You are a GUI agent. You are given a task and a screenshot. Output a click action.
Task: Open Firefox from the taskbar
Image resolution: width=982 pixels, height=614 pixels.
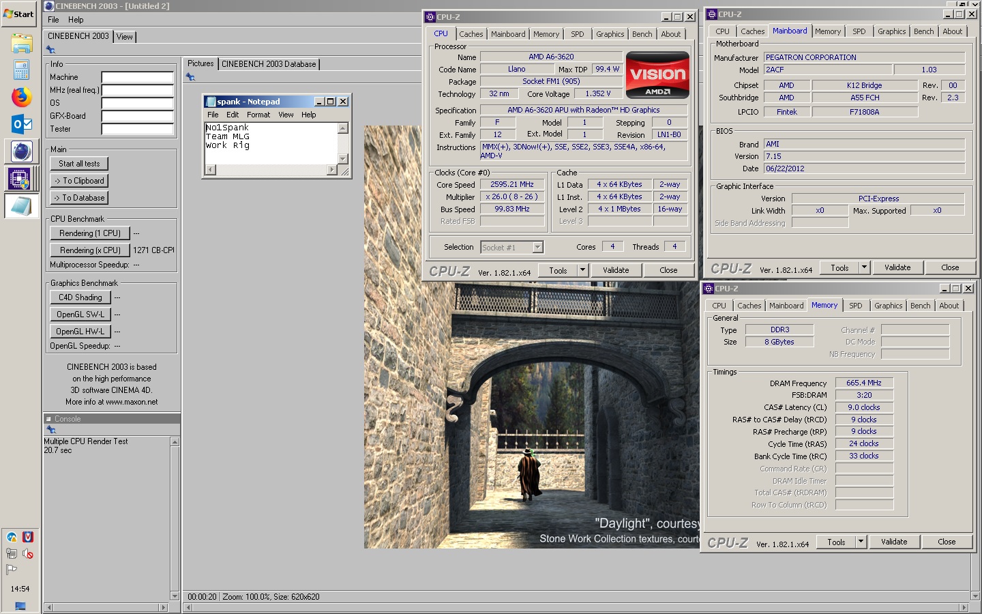click(21, 97)
